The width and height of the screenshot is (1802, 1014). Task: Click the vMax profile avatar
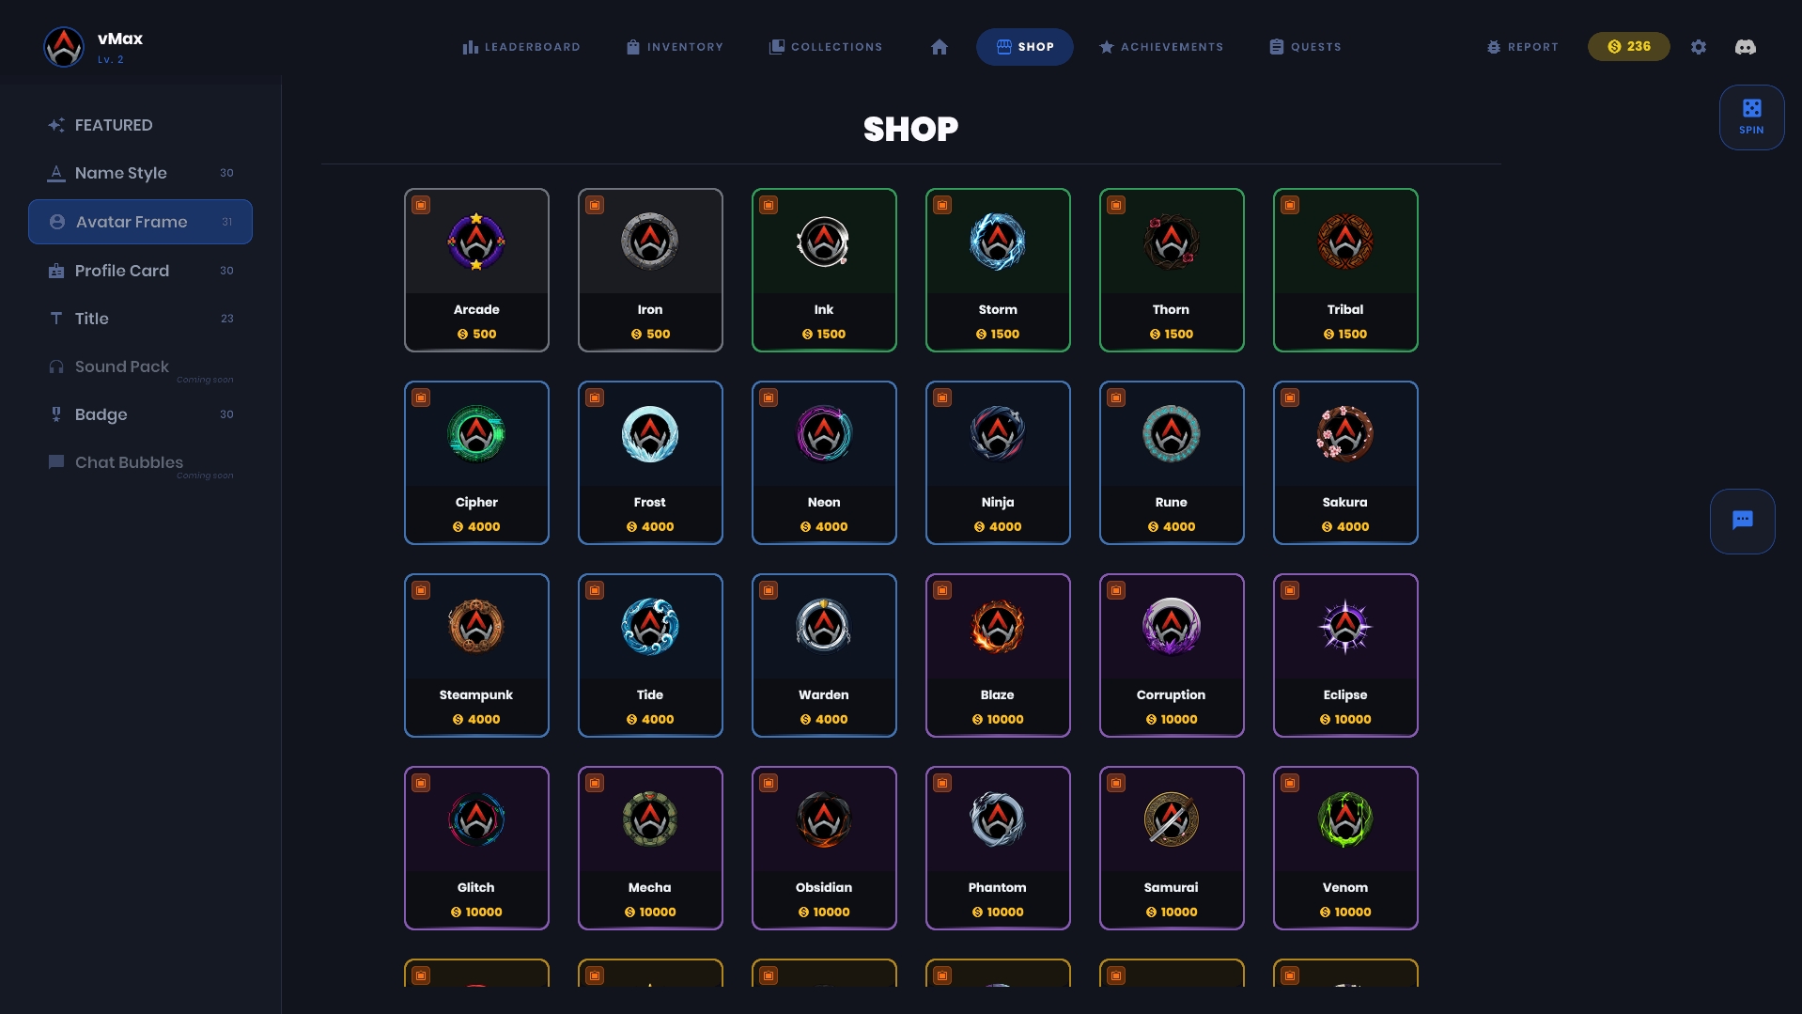click(64, 47)
